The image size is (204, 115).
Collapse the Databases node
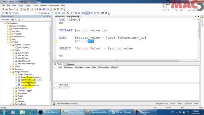click(5, 23)
